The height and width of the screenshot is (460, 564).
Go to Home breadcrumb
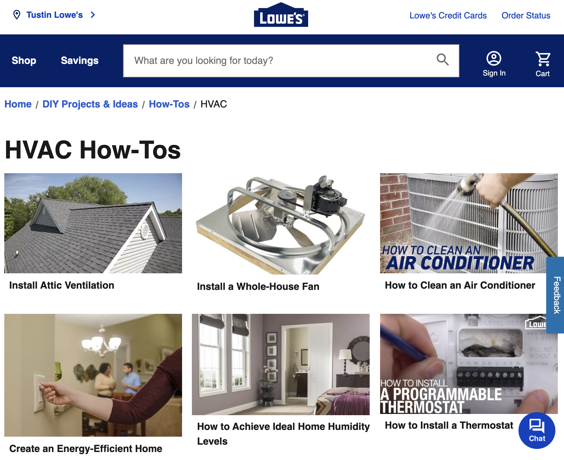(18, 104)
